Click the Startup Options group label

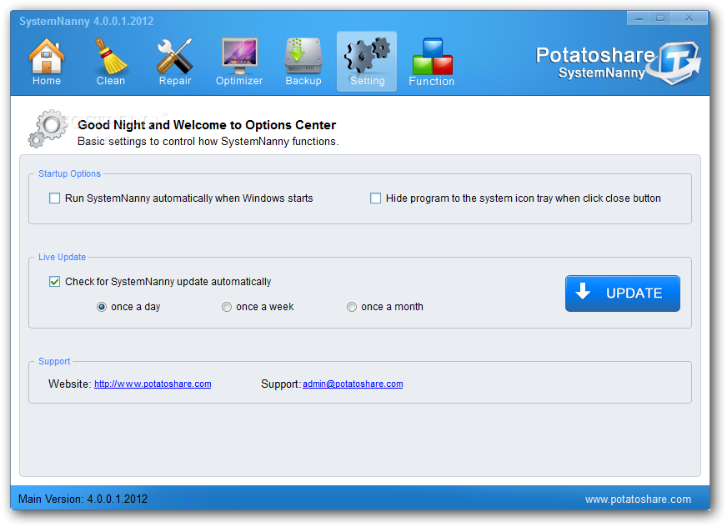[x=69, y=173]
